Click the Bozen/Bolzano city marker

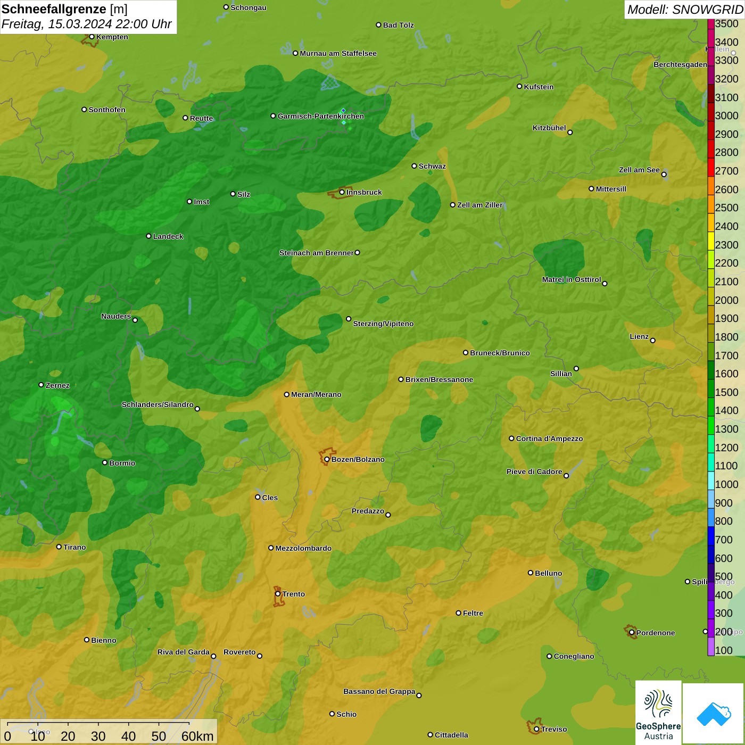click(x=327, y=459)
